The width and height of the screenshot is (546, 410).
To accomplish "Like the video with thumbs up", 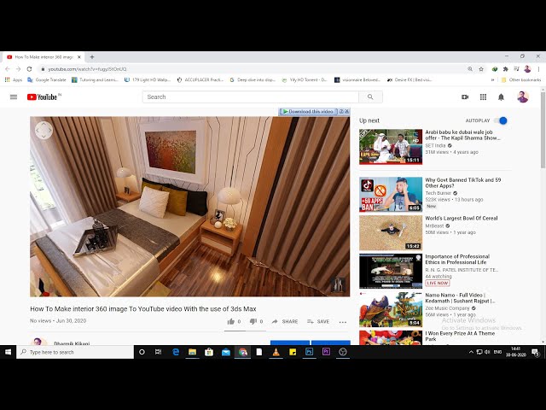I will (x=231, y=321).
